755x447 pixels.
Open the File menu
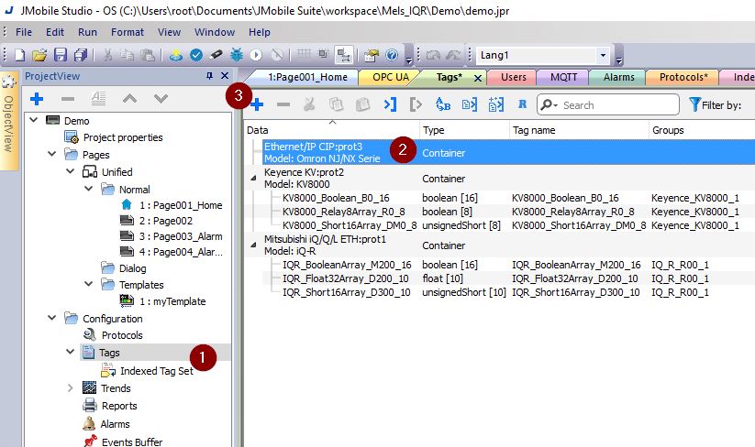click(24, 32)
